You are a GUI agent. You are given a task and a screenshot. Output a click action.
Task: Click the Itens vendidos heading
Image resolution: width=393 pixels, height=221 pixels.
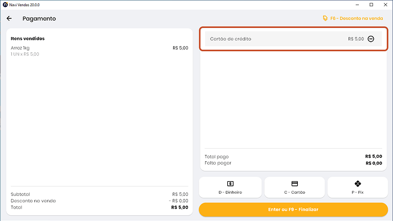point(27,39)
